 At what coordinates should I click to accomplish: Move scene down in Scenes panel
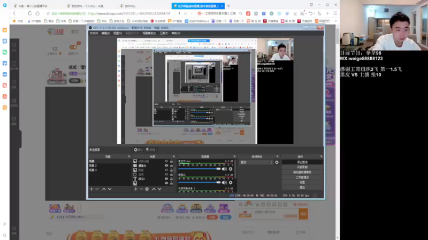(x=110, y=189)
